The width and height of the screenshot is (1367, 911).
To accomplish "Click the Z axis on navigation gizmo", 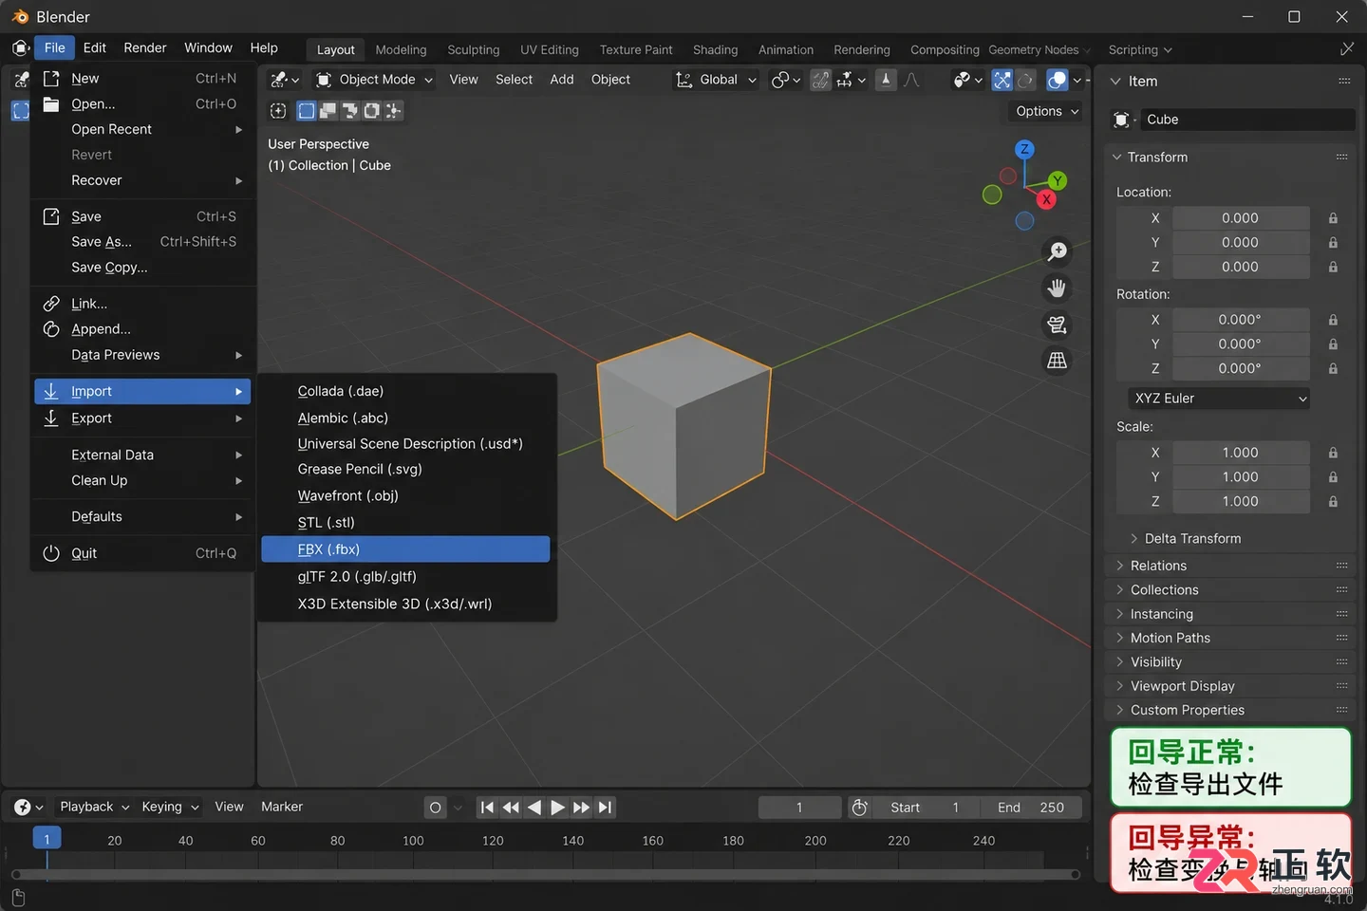I will pyautogui.click(x=1024, y=149).
